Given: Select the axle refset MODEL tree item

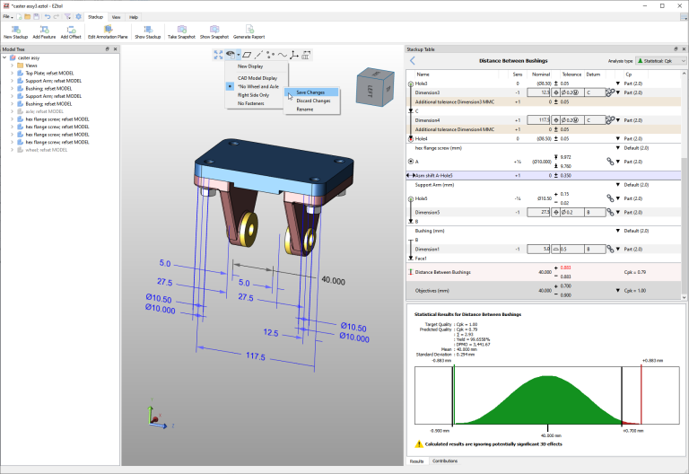Looking at the screenshot, I should pyautogui.click(x=44, y=111).
